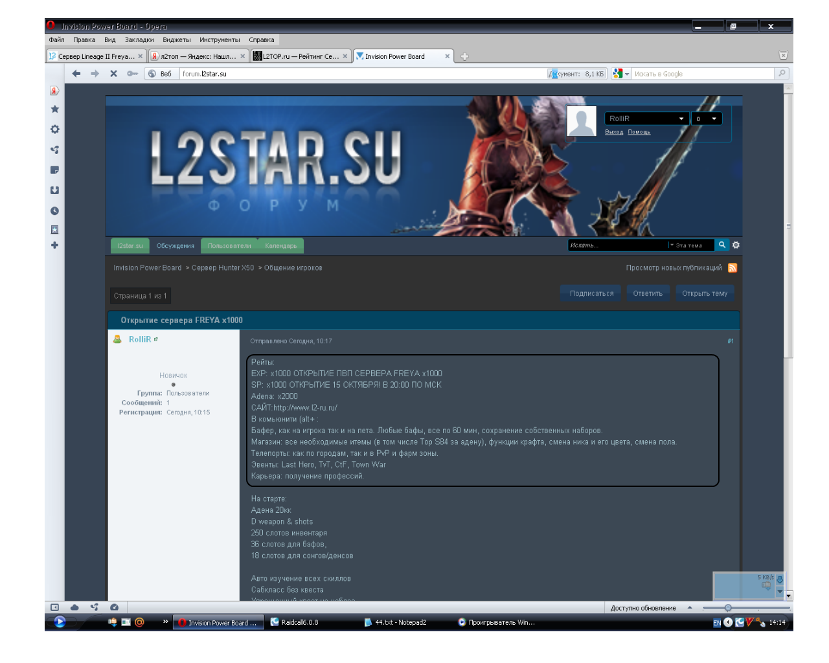Toggle Opera Turbo icon in the status bar
Image resolution: width=829 pixels, height=663 pixels.
pos(115,607)
